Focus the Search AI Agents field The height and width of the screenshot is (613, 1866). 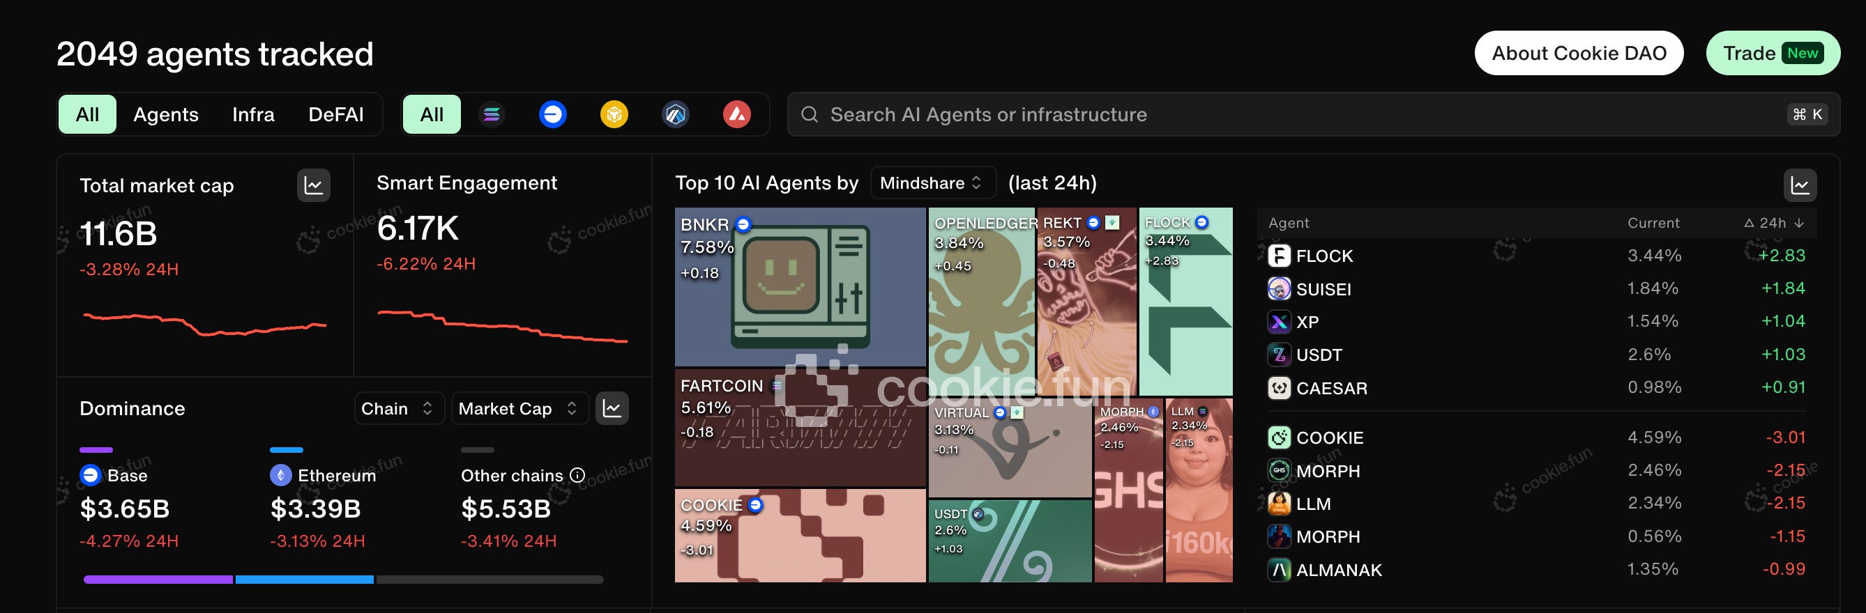click(1313, 114)
